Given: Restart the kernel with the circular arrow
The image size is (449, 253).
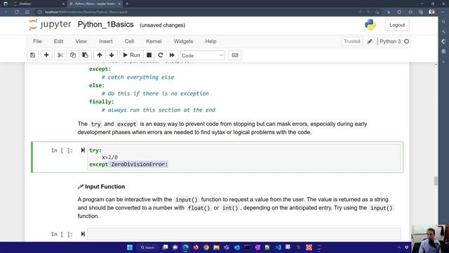Looking at the screenshot, I should point(161,55).
